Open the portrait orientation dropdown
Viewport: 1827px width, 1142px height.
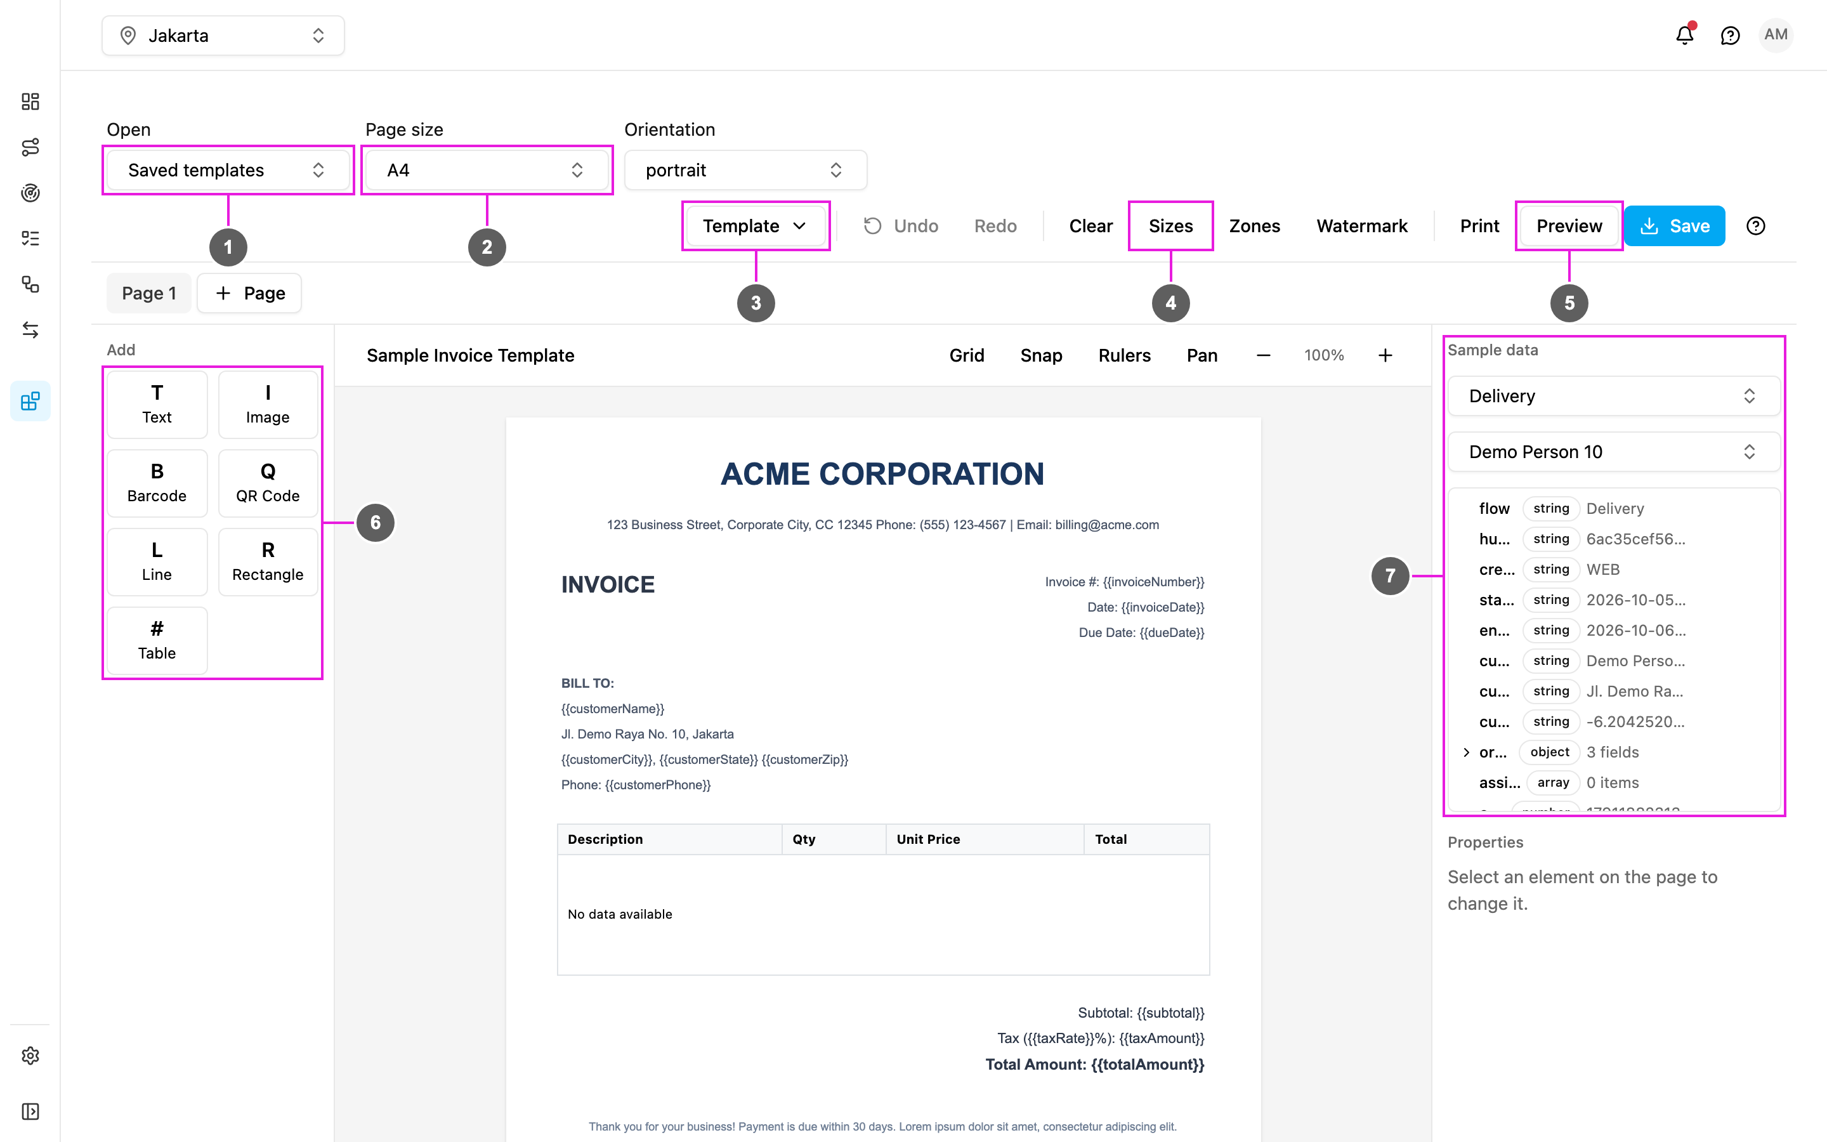(746, 170)
